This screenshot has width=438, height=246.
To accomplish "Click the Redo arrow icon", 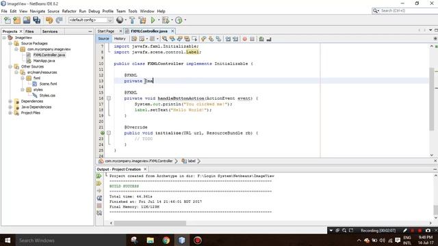I will [x=59, y=20].
